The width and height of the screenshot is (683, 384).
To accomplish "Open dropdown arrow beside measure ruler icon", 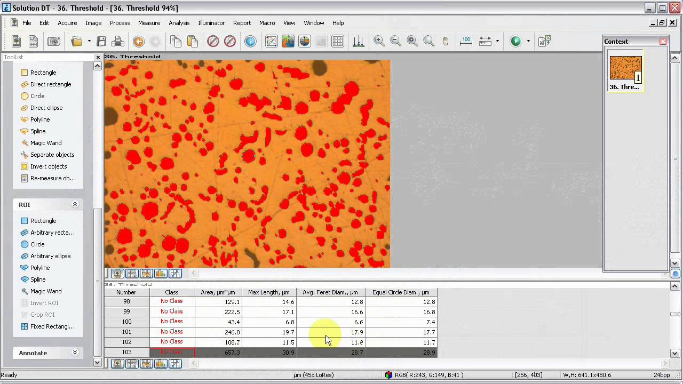I will tap(497, 41).
